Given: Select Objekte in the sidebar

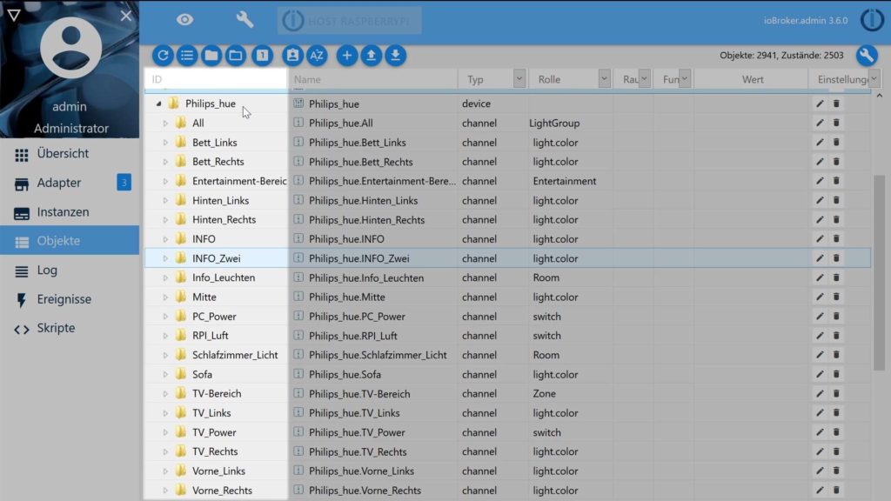Looking at the screenshot, I should [70, 241].
